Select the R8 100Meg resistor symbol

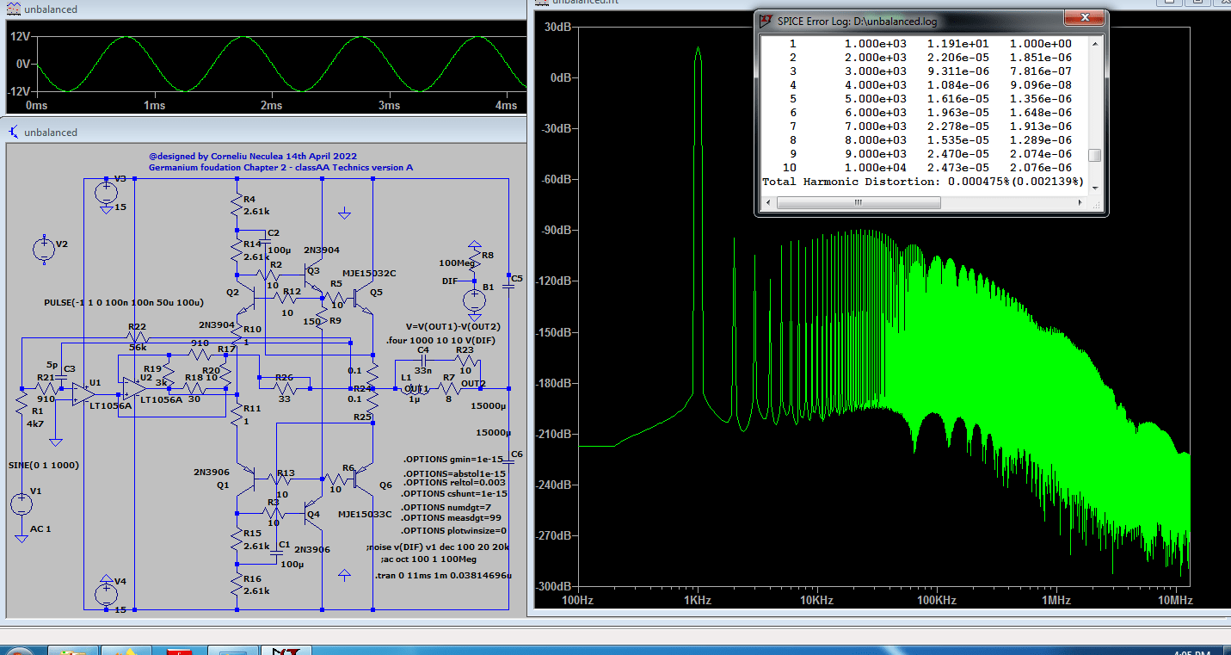pos(473,261)
